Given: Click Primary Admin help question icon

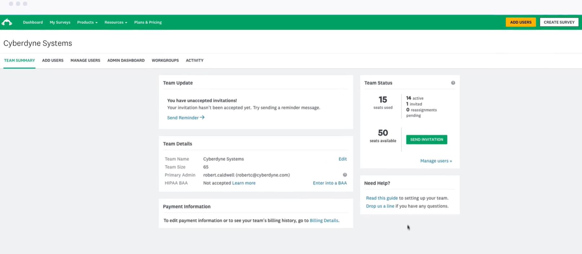Looking at the screenshot, I should tap(345, 175).
